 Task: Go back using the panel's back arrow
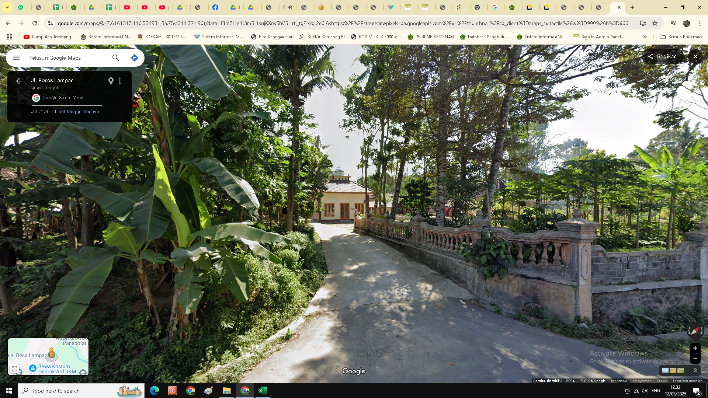click(x=19, y=81)
